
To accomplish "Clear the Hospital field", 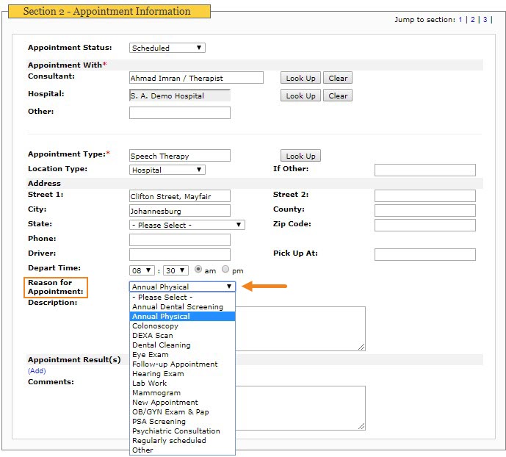I will point(338,96).
